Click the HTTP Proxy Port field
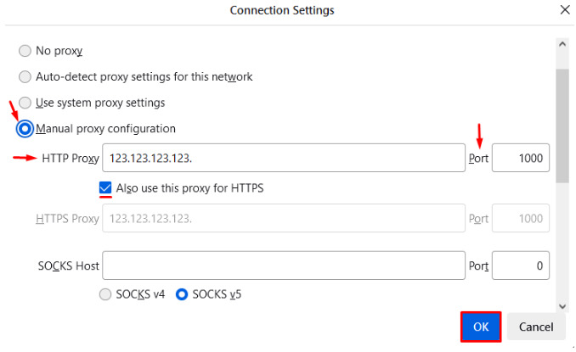The image size is (576, 352). point(520,158)
